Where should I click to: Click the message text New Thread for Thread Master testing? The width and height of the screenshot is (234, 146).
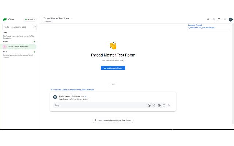73,99
